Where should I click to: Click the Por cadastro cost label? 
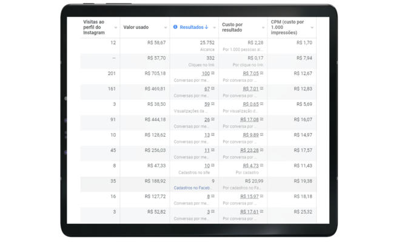tap(247, 172)
